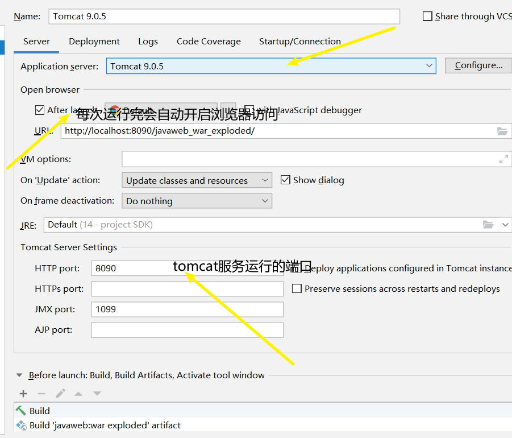Image resolution: width=512 pixels, height=438 pixels.
Task: Open the Code Coverage tab
Action: click(x=209, y=41)
